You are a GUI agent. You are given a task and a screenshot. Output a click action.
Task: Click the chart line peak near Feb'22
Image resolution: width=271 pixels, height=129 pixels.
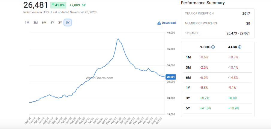tap(118, 39)
